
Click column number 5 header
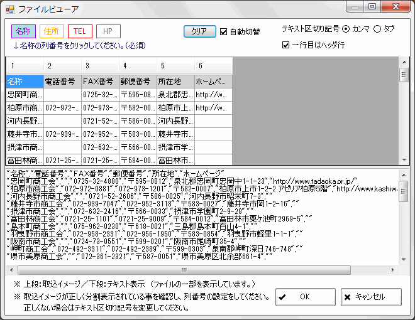click(175, 66)
